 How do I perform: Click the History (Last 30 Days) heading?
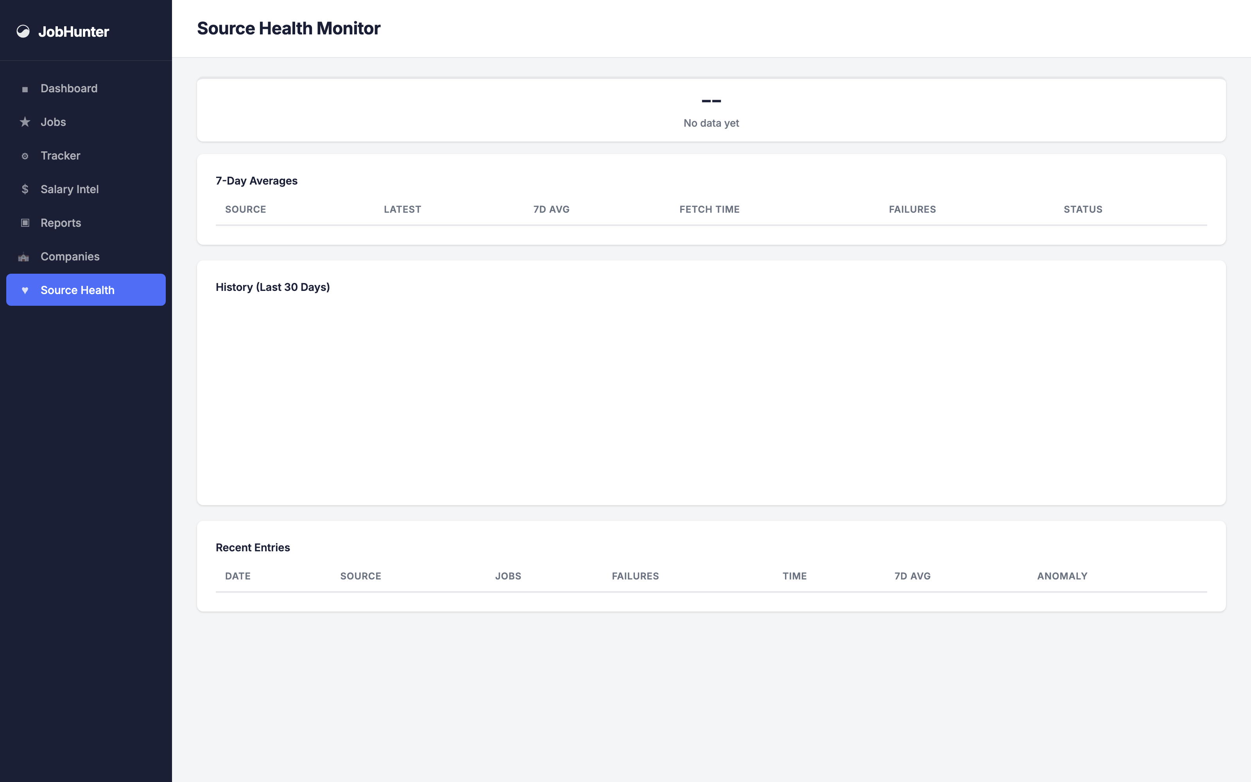pyautogui.click(x=272, y=287)
